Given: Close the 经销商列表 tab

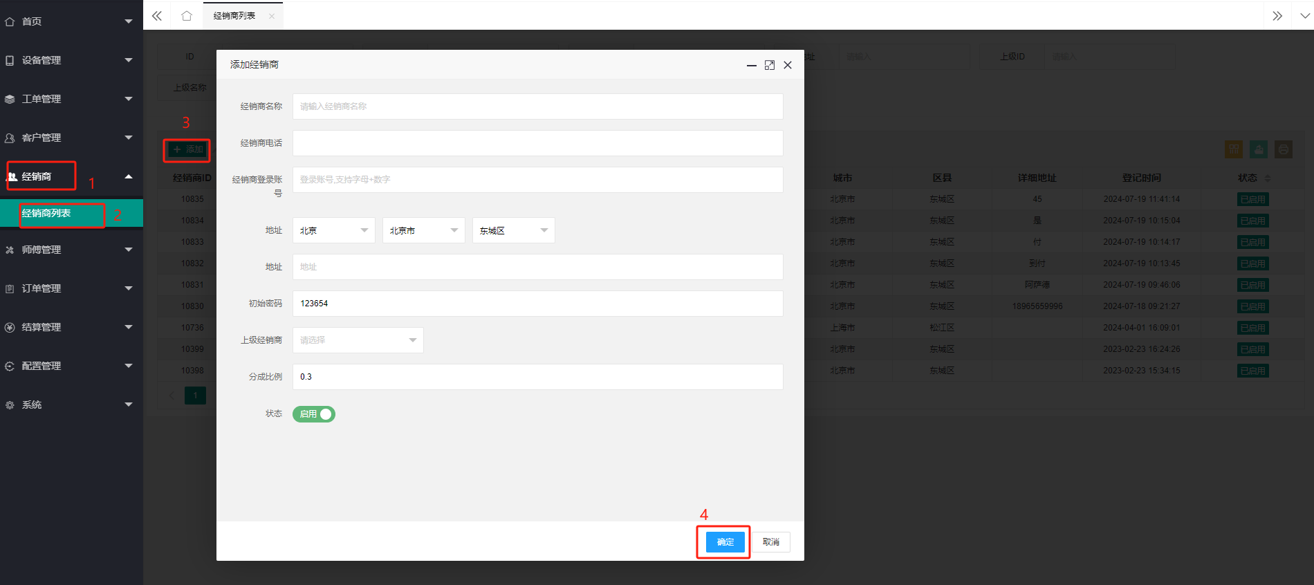Looking at the screenshot, I should coord(272,16).
